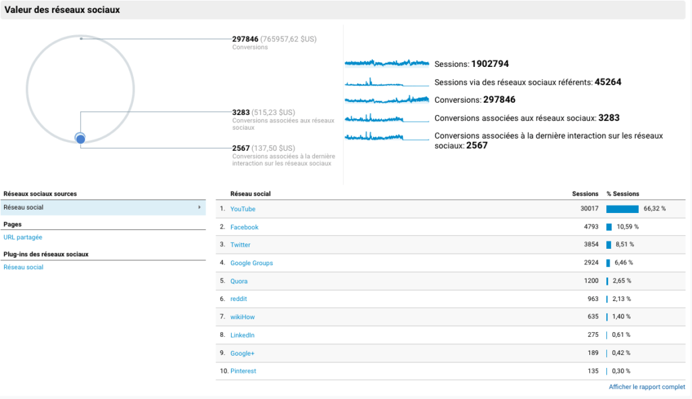
Task: Click the social referral sessions '45264' metric
Action: pos(608,82)
